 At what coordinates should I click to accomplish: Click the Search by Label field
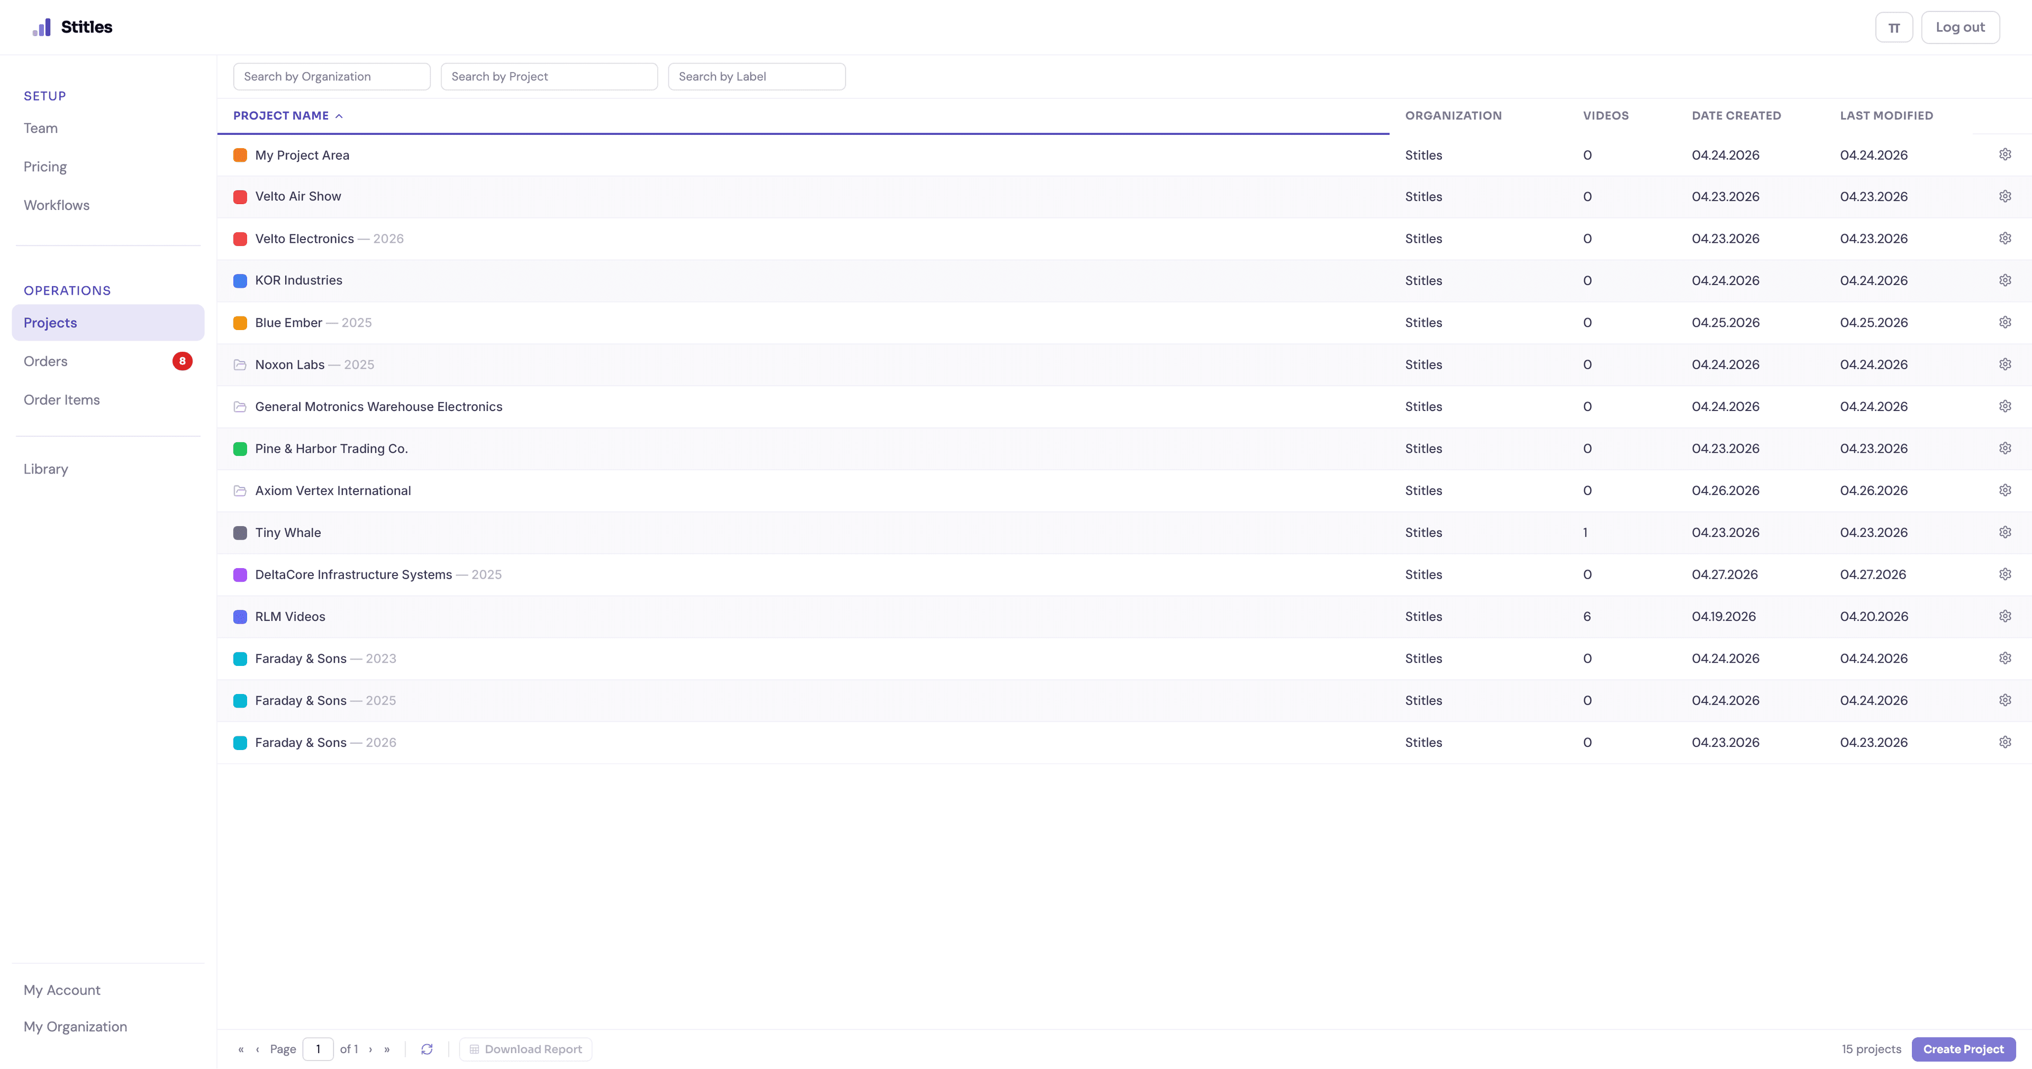click(x=757, y=77)
